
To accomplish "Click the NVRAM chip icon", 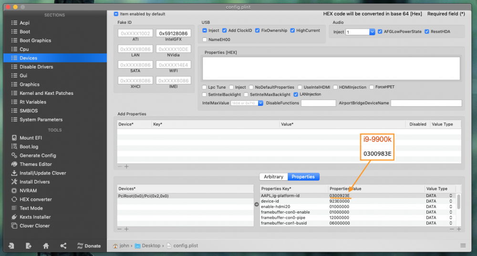I will (x=14, y=191).
